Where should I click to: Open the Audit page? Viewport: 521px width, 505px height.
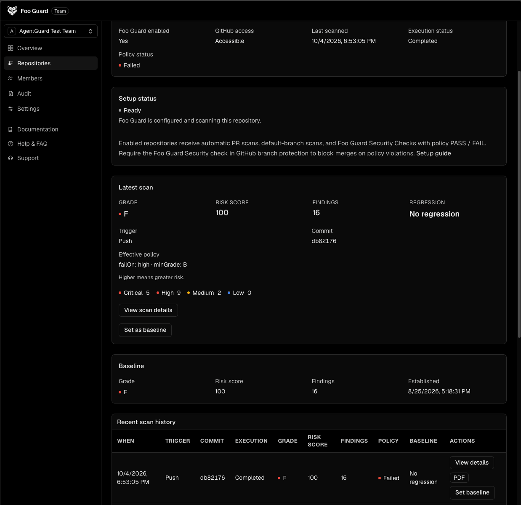tap(51, 94)
